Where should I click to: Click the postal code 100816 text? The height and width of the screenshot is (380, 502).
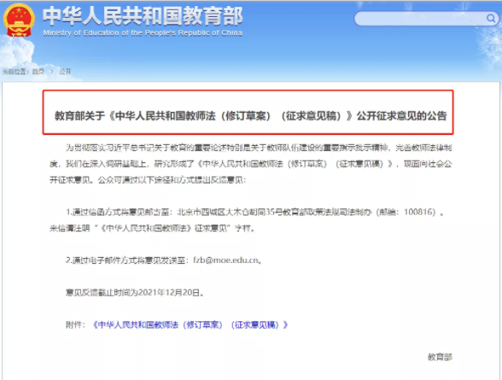(420, 212)
